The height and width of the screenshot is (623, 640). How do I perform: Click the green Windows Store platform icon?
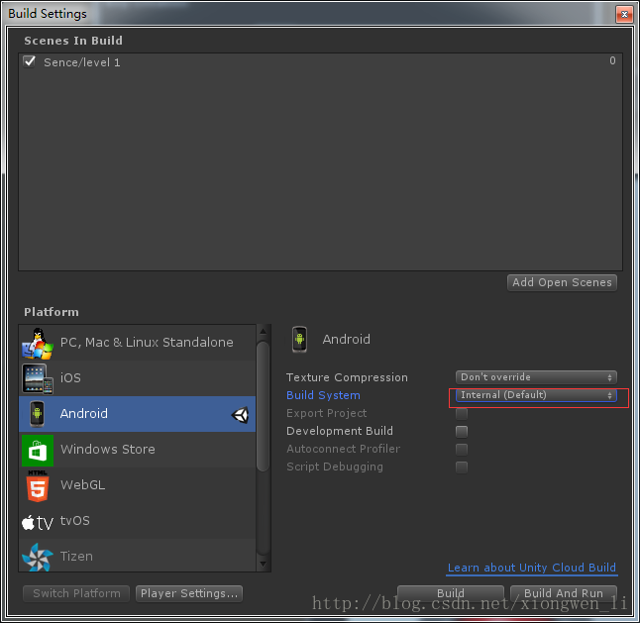tap(38, 450)
